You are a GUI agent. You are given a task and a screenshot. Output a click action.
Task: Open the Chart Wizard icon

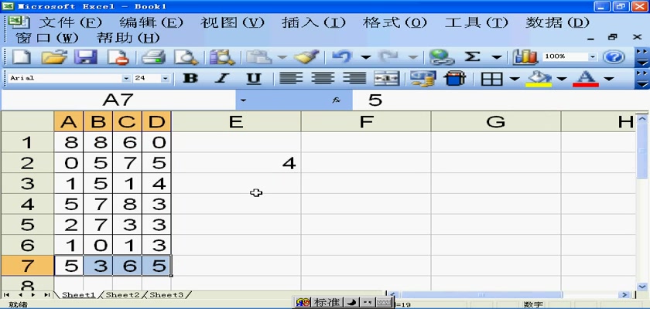tap(525, 56)
